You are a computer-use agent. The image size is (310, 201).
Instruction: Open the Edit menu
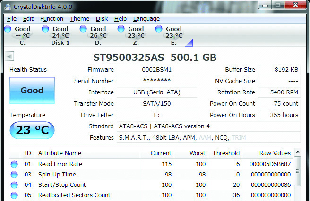(28, 19)
